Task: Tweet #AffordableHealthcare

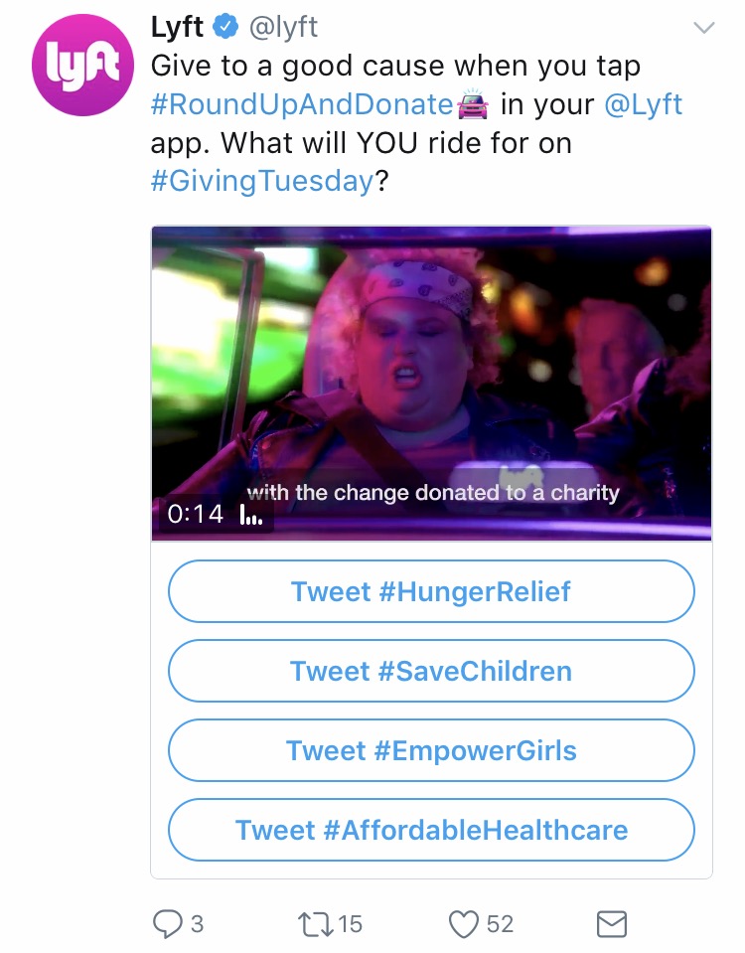Action: coord(431,830)
